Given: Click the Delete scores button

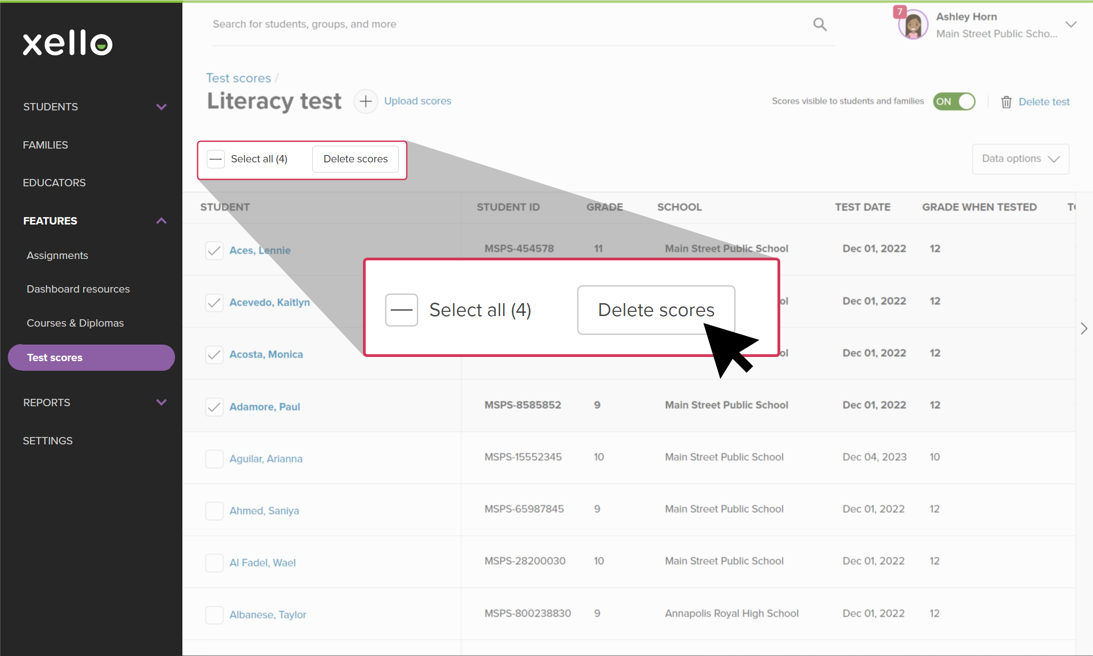Looking at the screenshot, I should [x=355, y=159].
